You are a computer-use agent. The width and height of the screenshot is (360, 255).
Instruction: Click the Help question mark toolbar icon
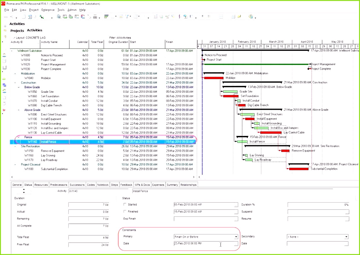click(x=251, y=17)
